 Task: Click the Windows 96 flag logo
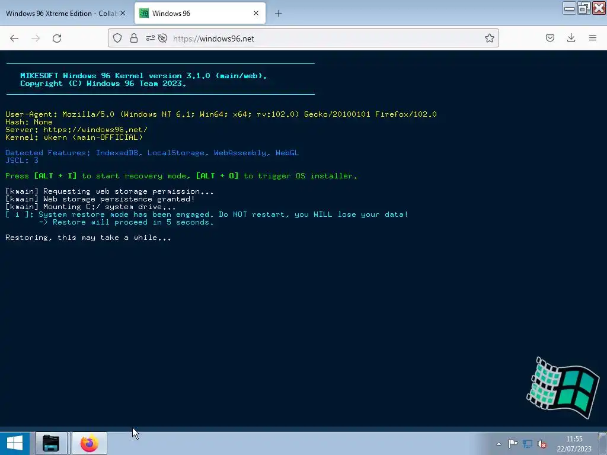pos(563,387)
